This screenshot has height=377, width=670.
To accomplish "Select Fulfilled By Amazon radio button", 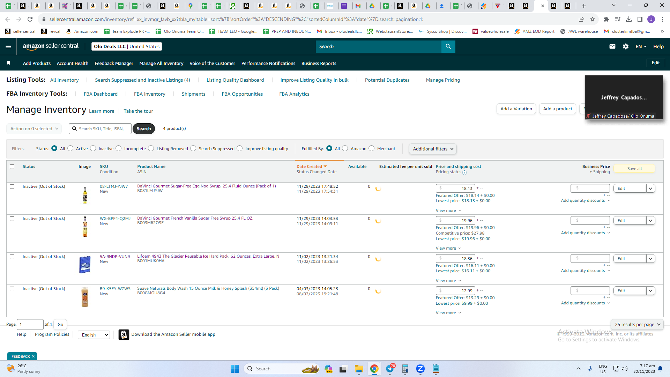I will (x=345, y=148).
